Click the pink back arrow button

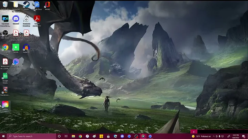tap(194, 132)
